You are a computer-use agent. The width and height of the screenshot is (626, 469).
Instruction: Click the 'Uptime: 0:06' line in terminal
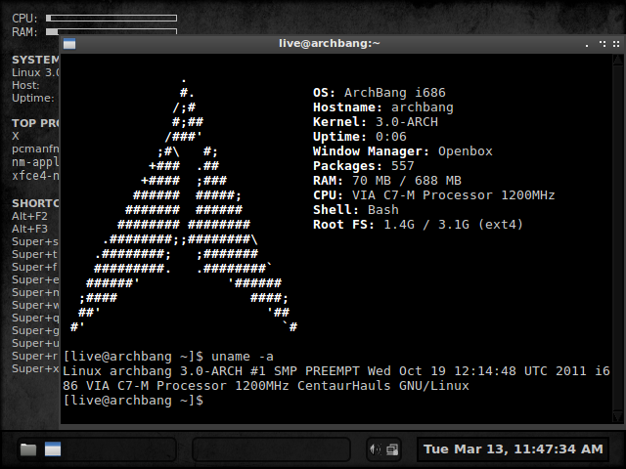pos(359,137)
